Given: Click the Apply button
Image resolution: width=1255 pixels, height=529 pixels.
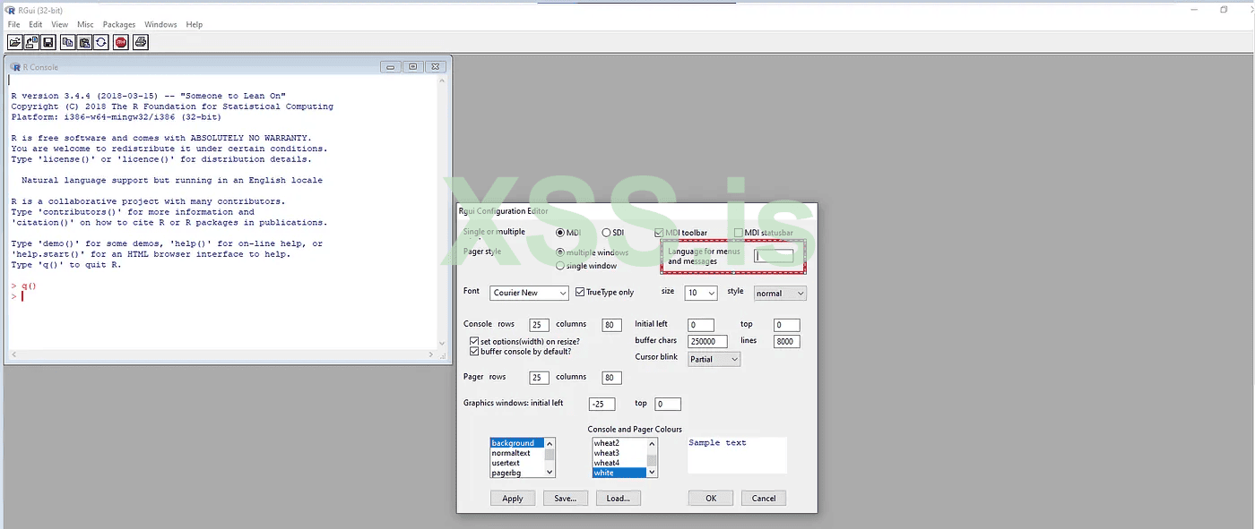Looking at the screenshot, I should click(x=513, y=498).
